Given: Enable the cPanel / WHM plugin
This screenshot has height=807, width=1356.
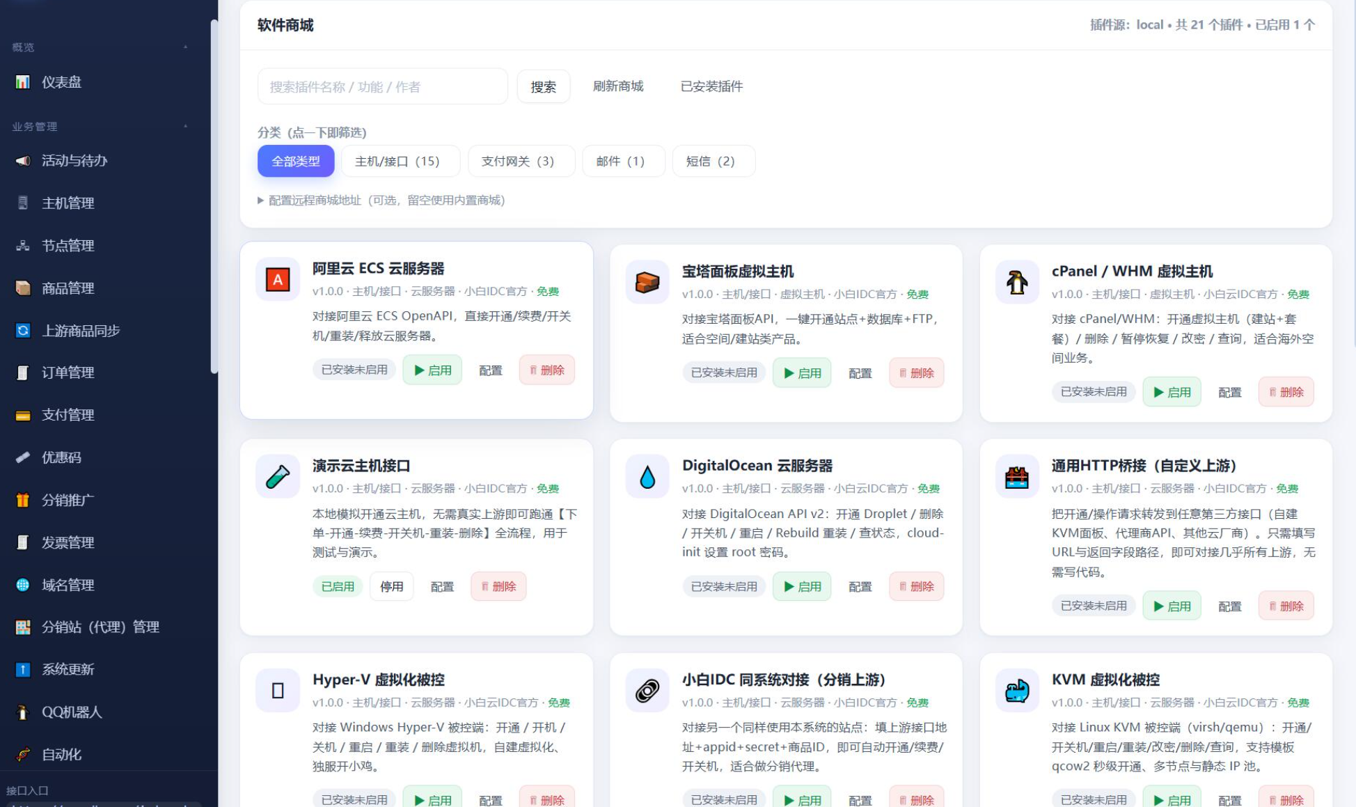Looking at the screenshot, I should coord(1172,393).
